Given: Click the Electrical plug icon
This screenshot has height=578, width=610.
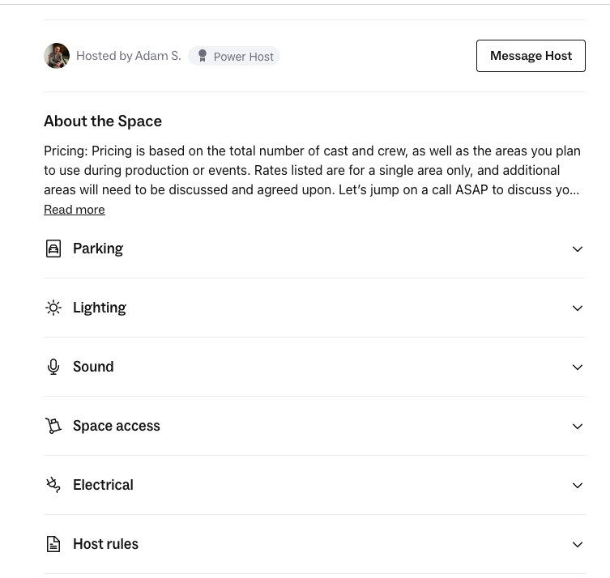Looking at the screenshot, I should pos(53,485).
